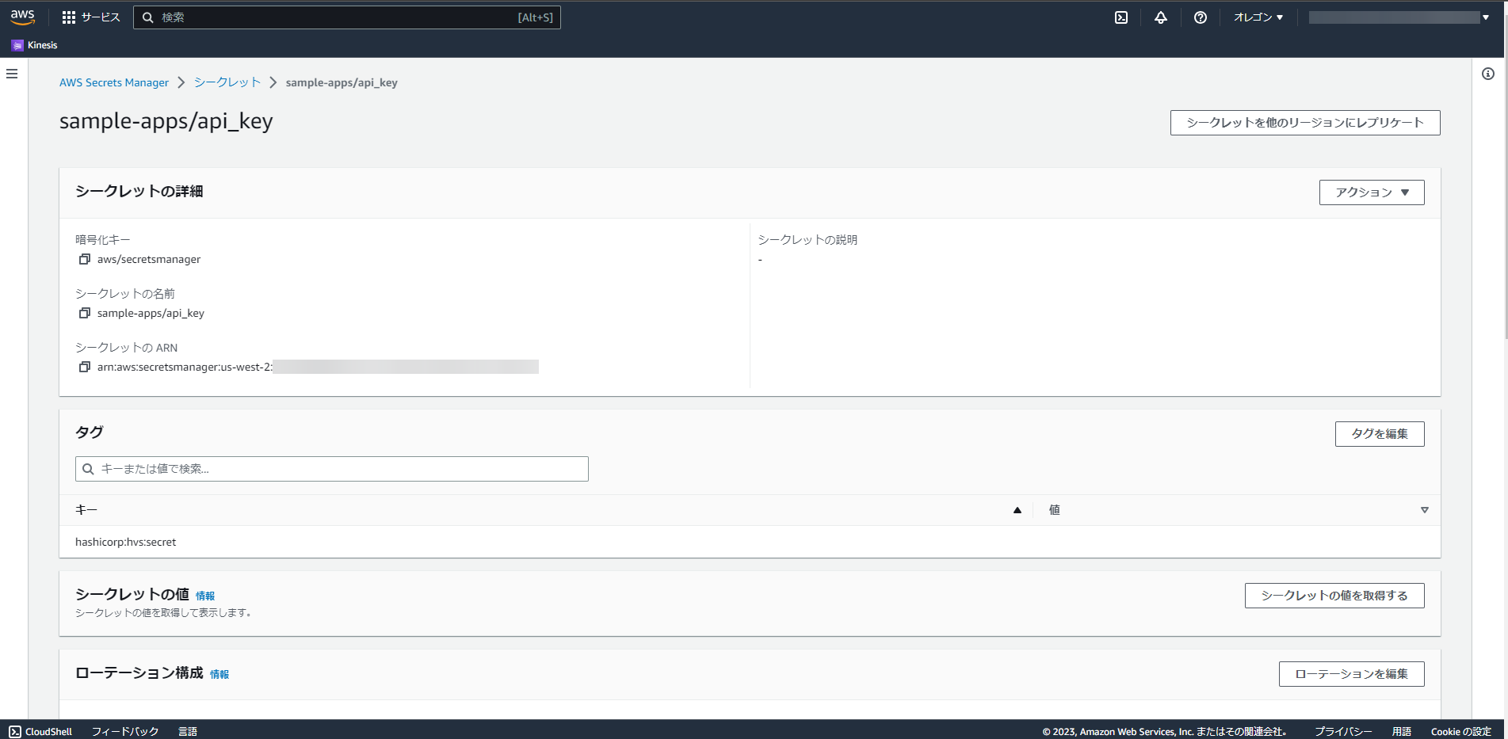Click シークレットの値を取得する button
The image size is (1508, 739).
click(1334, 596)
